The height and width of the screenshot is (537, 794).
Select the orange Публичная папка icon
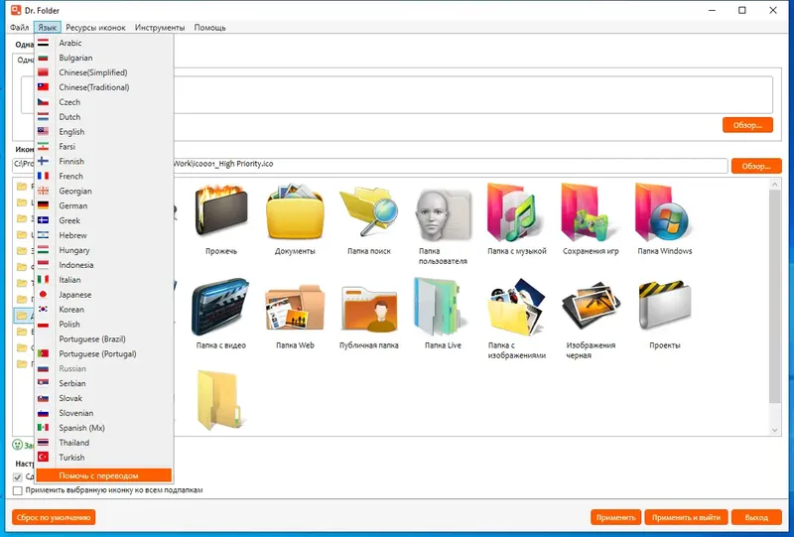368,309
